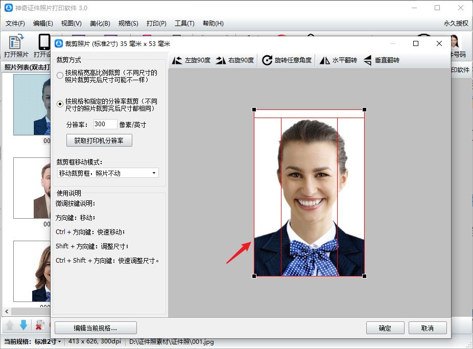The image size is (473, 349).
Task: Rotate photo left 90 degrees (左旋90度)
Action: (192, 60)
